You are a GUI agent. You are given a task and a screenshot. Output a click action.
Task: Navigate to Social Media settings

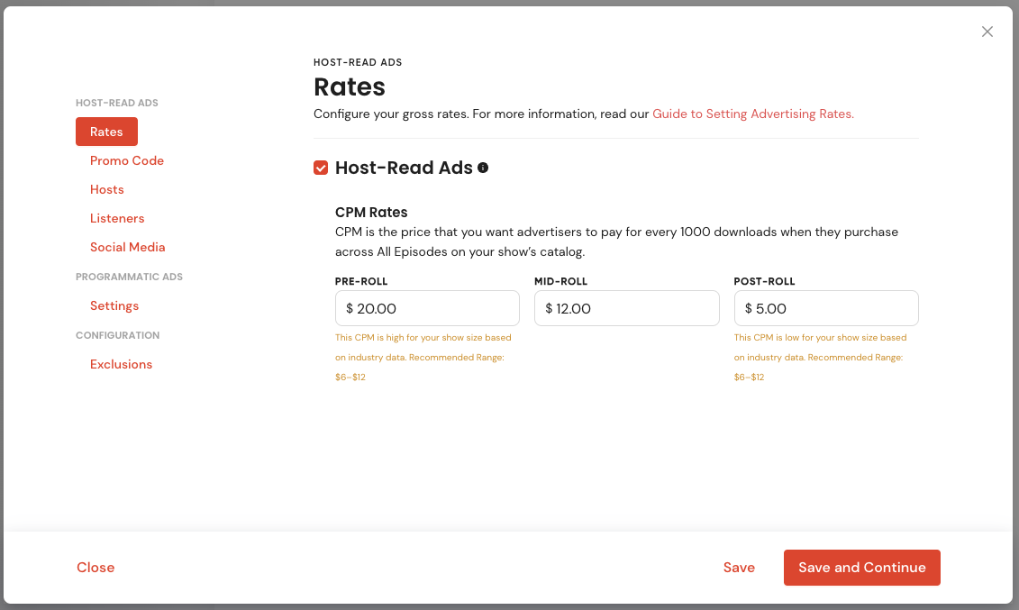(127, 248)
